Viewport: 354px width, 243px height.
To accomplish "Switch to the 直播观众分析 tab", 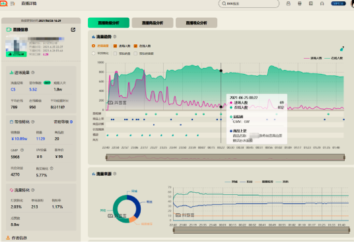I will click(x=196, y=23).
